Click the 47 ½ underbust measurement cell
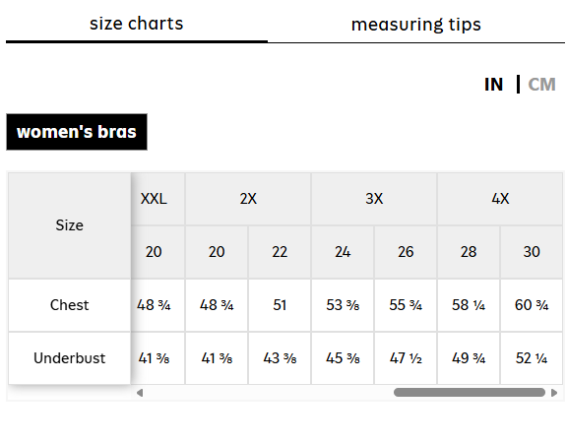 (x=406, y=358)
